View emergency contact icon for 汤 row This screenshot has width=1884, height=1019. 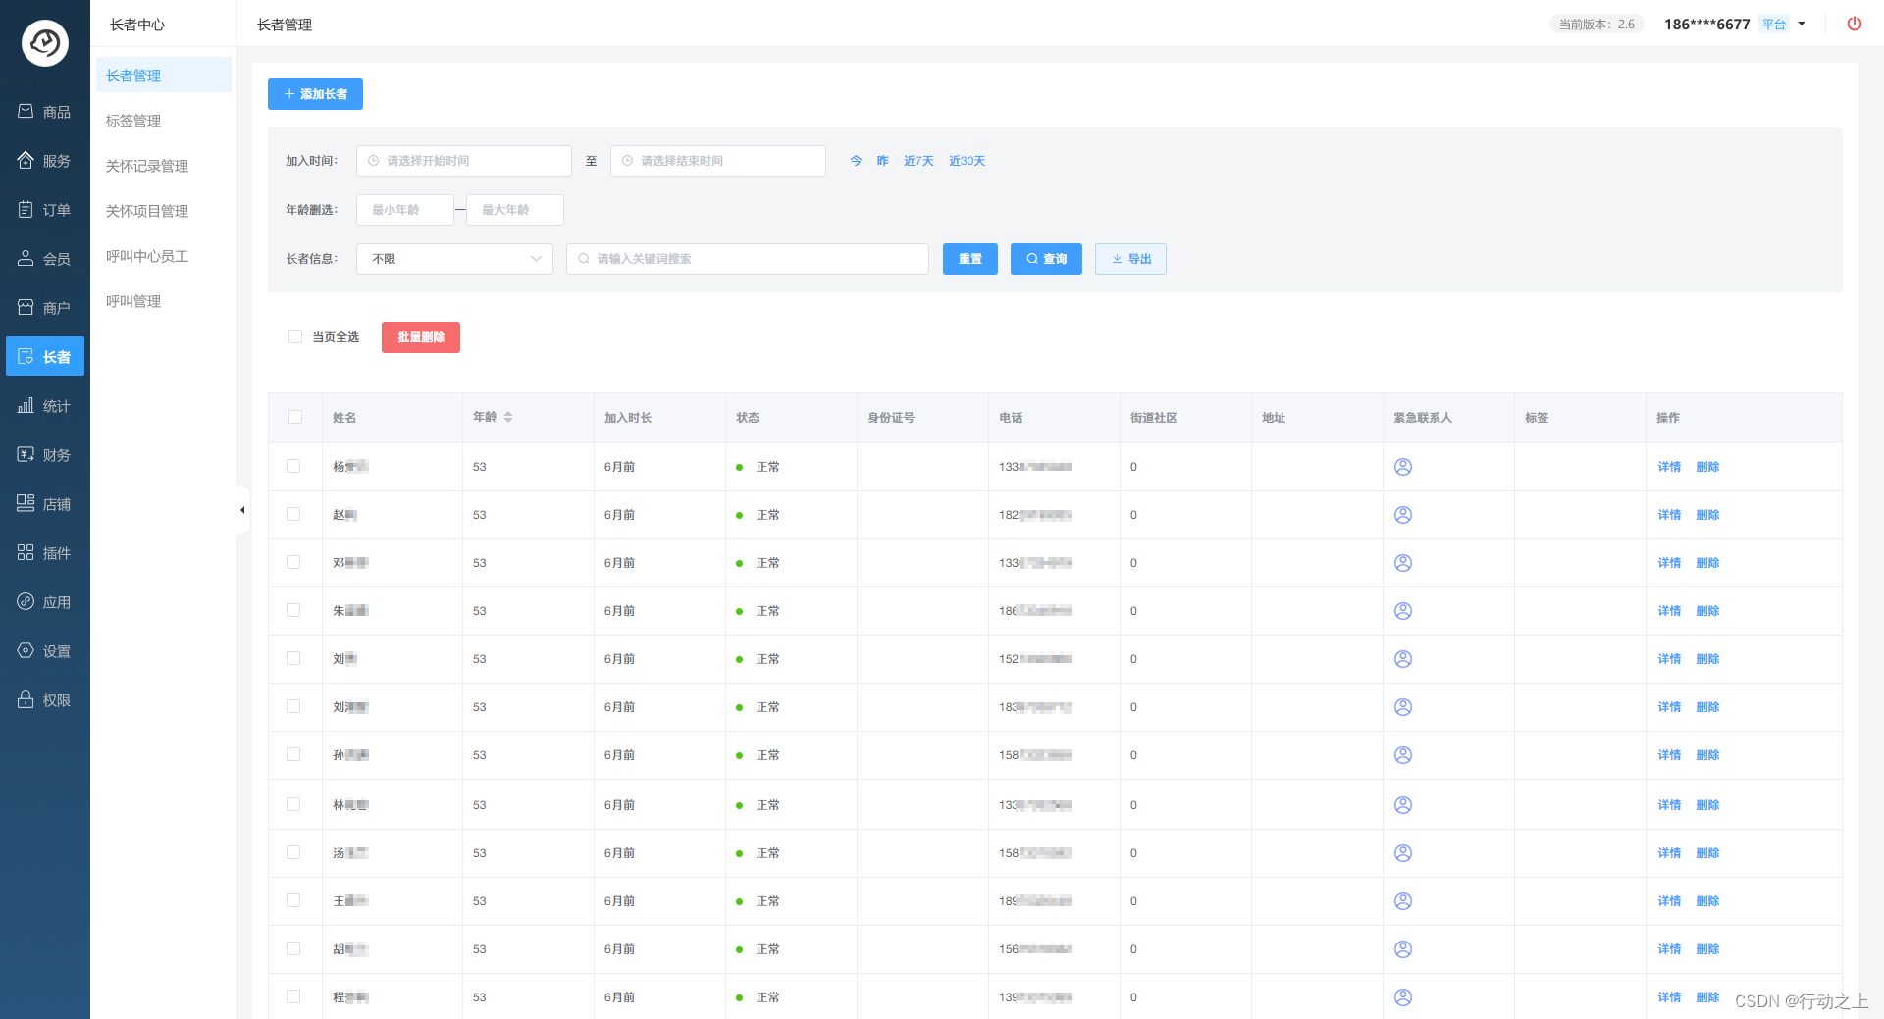pyautogui.click(x=1403, y=853)
